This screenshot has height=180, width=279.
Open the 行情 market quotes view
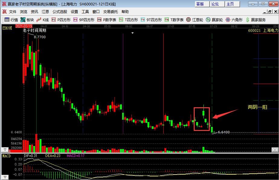pos(11,20)
